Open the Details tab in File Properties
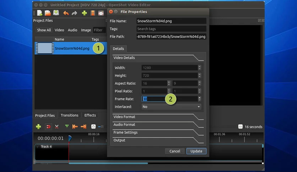 (118, 48)
